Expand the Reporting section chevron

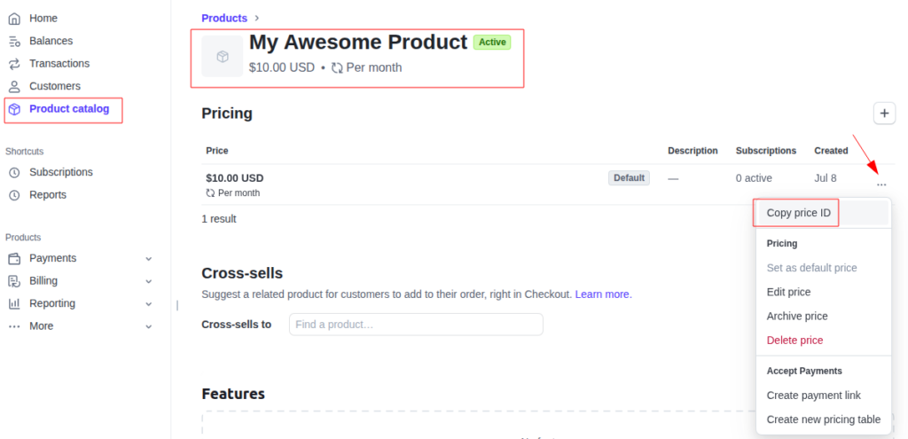click(x=149, y=303)
